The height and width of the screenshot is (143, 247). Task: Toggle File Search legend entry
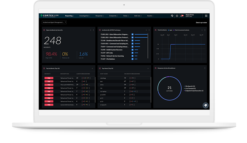(190, 86)
